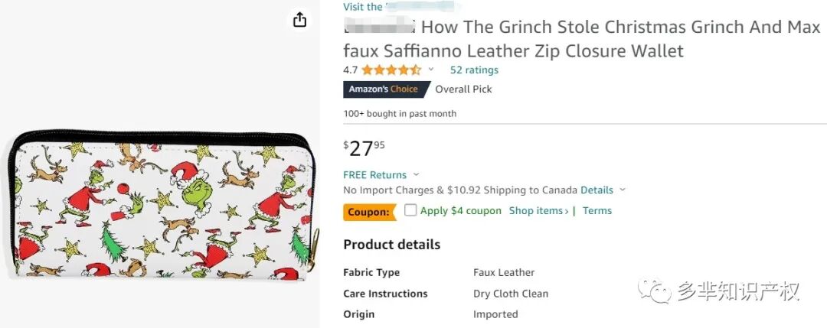Click the $27.95 price
This screenshot has height=328, width=827.
tap(364, 147)
